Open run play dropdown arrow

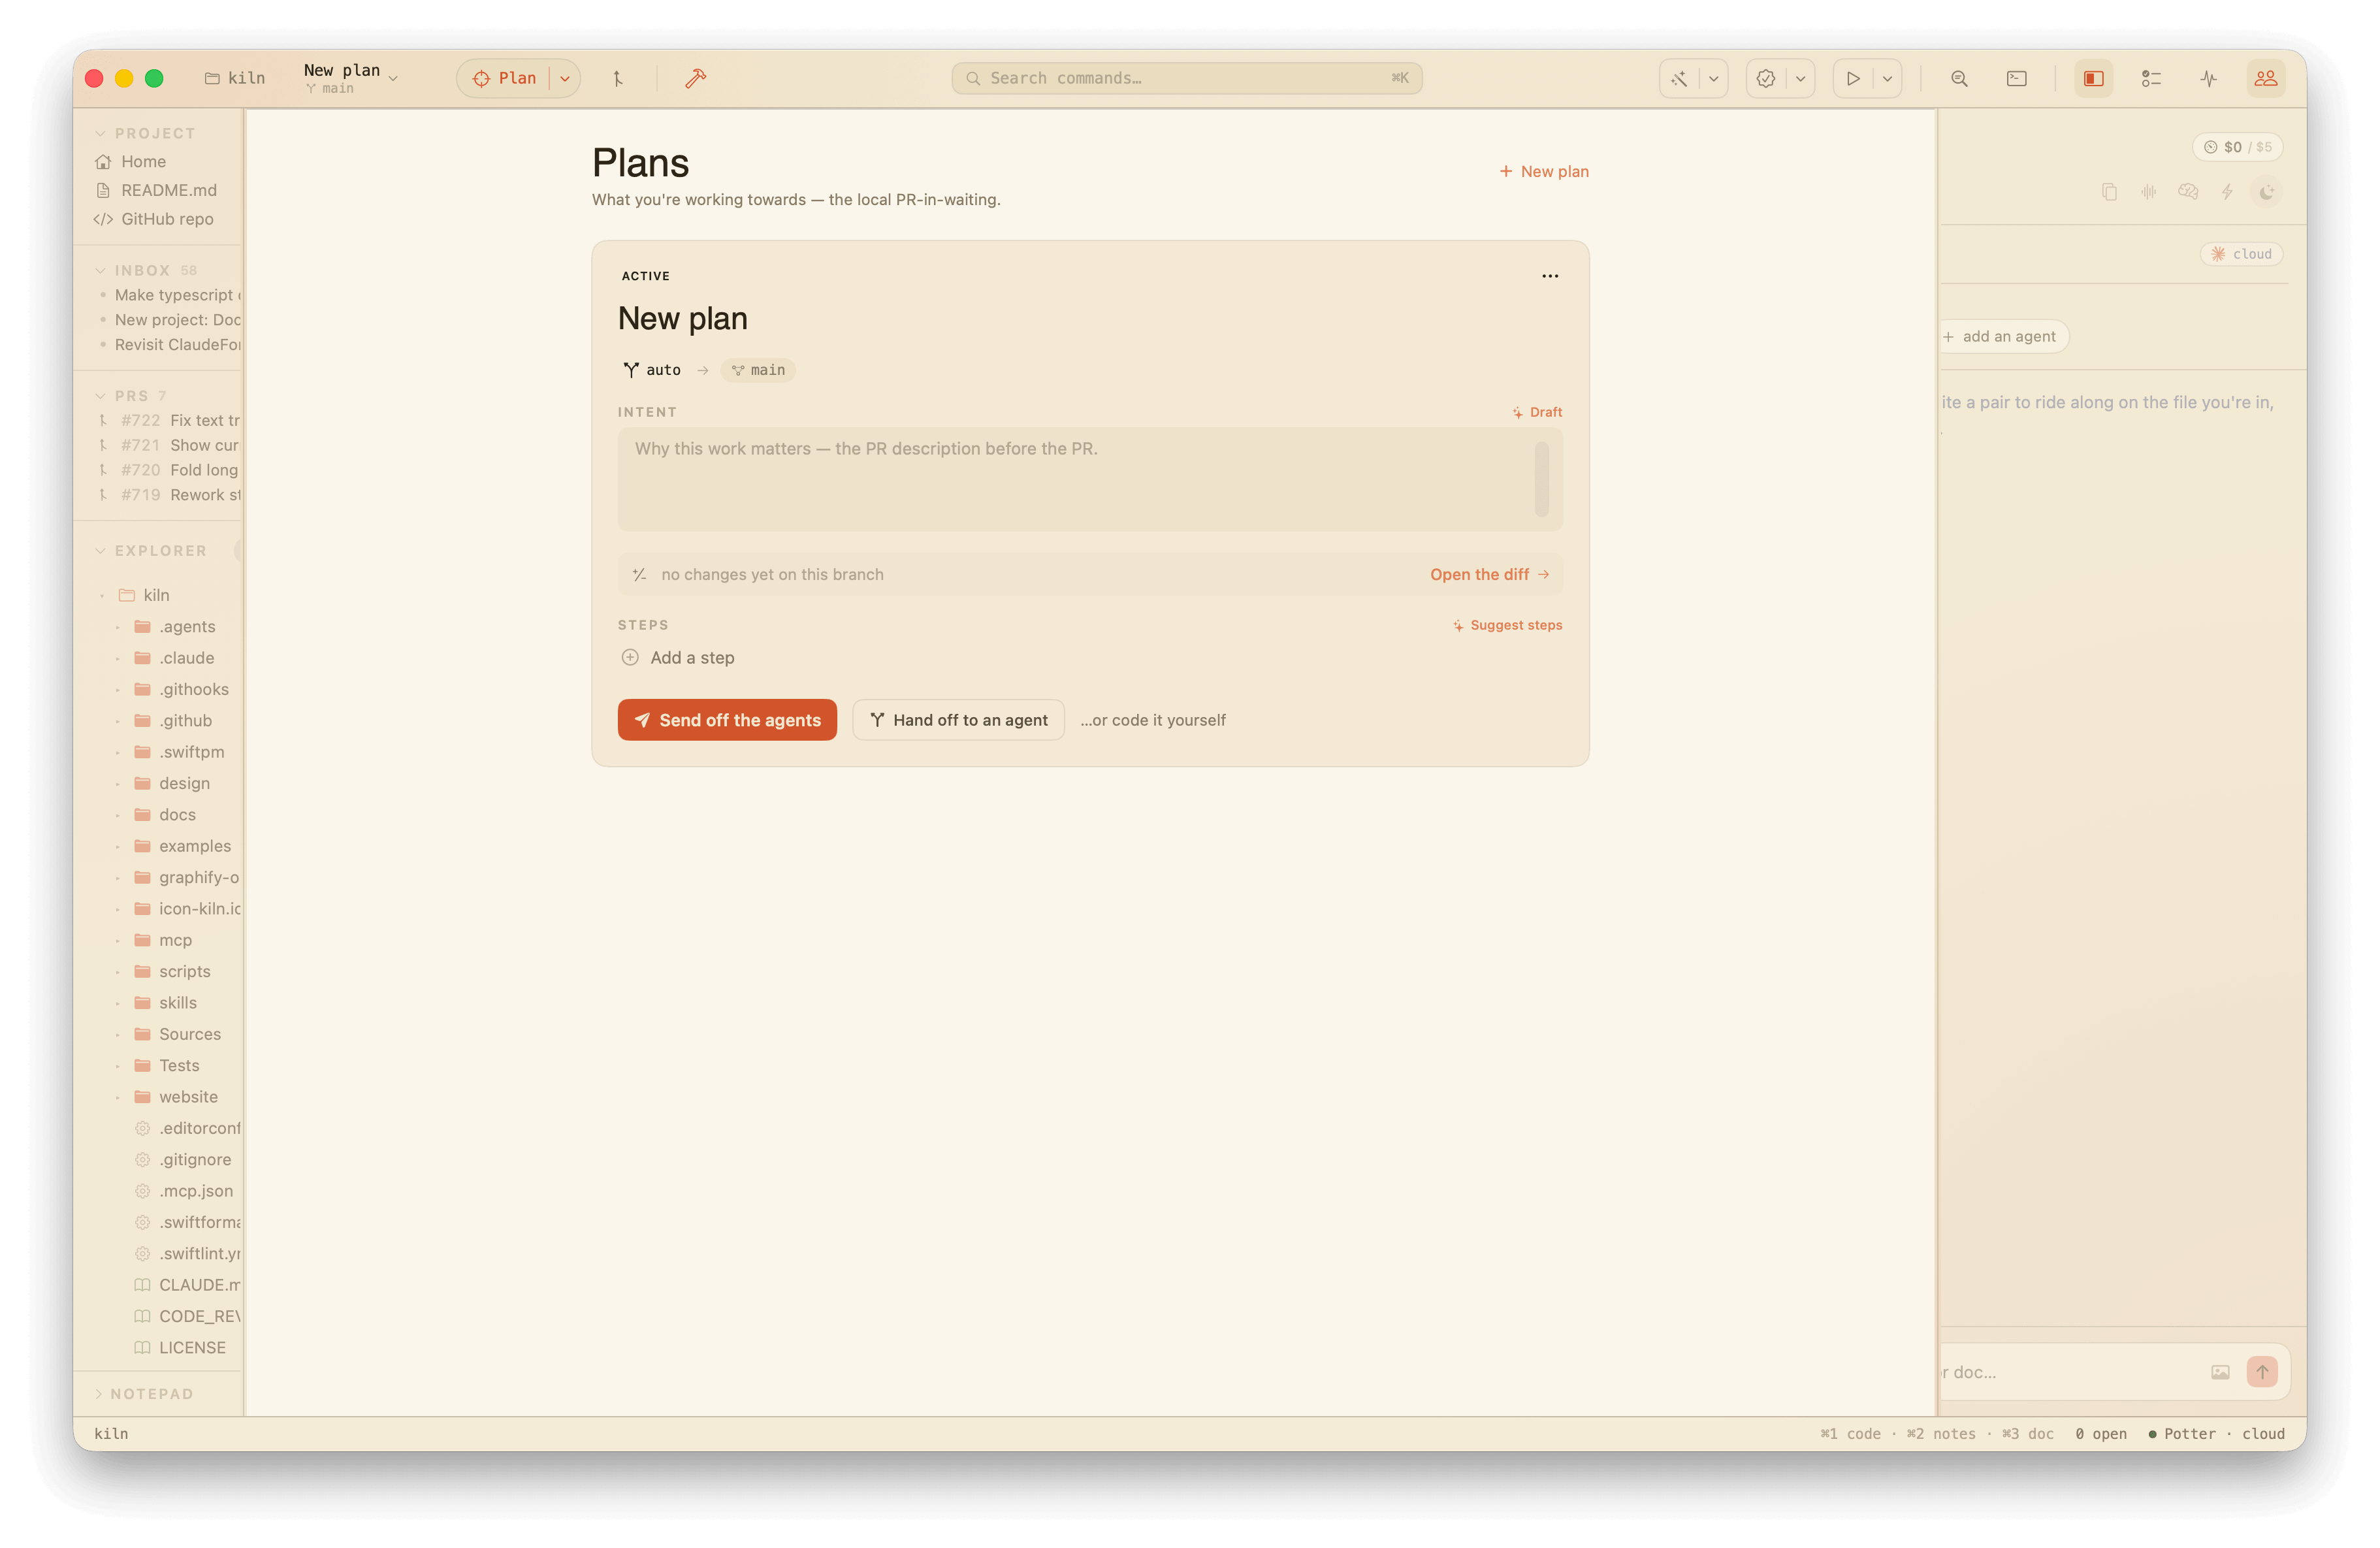[x=1888, y=78]
